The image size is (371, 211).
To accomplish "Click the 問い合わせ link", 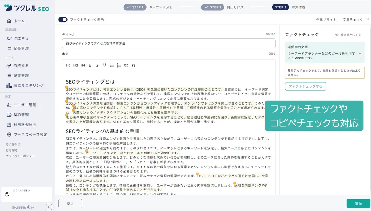I will [13, 144].
